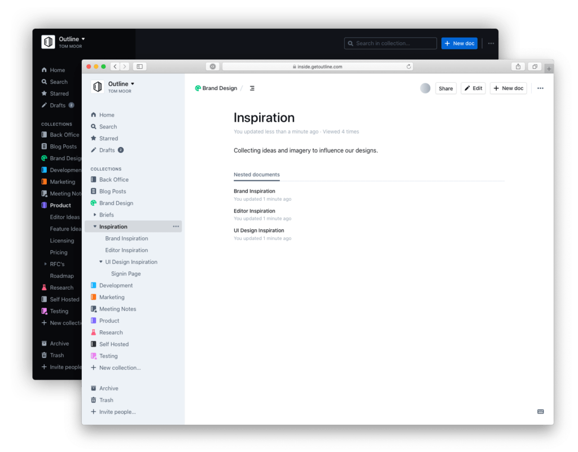578x452 pixels.
Task: Open the Outline team dropdown in front window
Action: coord(121,84)
